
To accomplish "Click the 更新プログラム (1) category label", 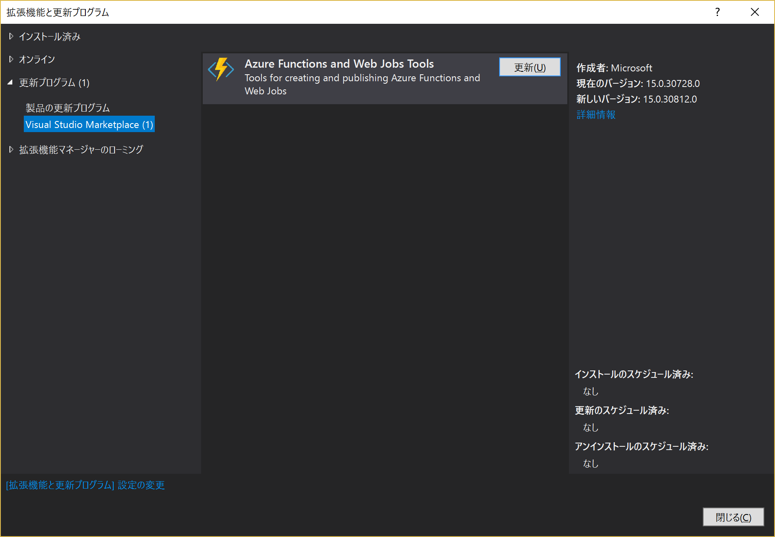I will pyautogui.click(x=53, y=82).
